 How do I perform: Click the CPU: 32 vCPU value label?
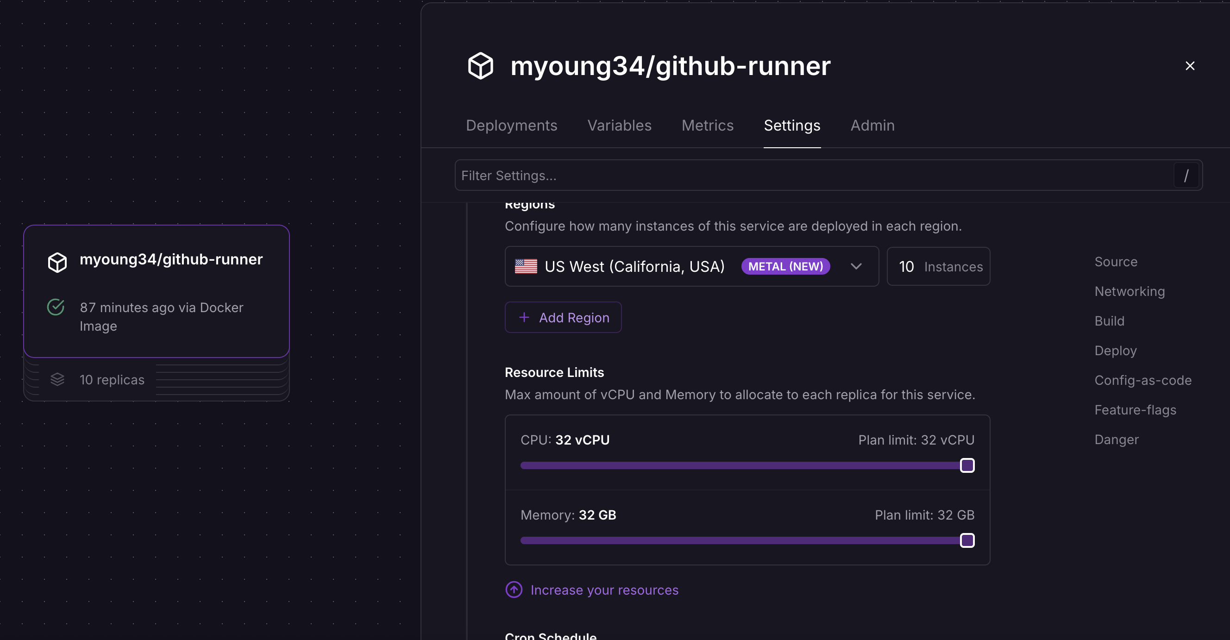[565, 440]
